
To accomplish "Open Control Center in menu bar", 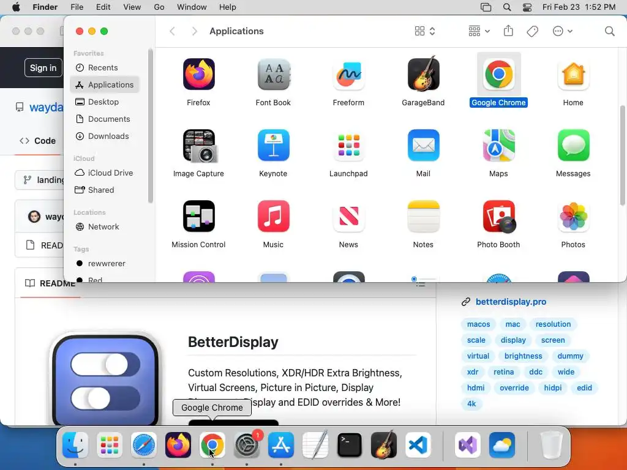I will (527, 7).
